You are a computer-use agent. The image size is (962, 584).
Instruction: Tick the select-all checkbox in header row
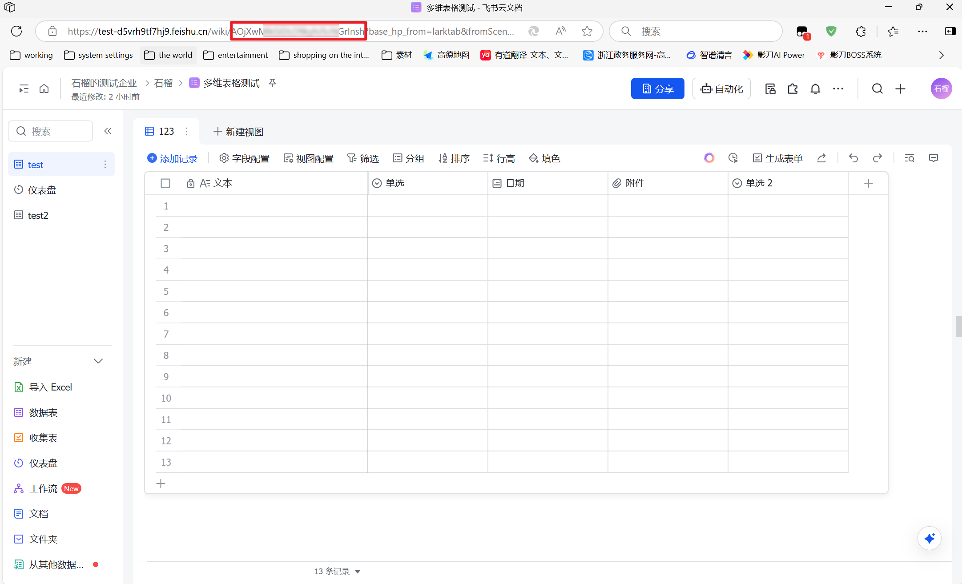coord(165,183)
